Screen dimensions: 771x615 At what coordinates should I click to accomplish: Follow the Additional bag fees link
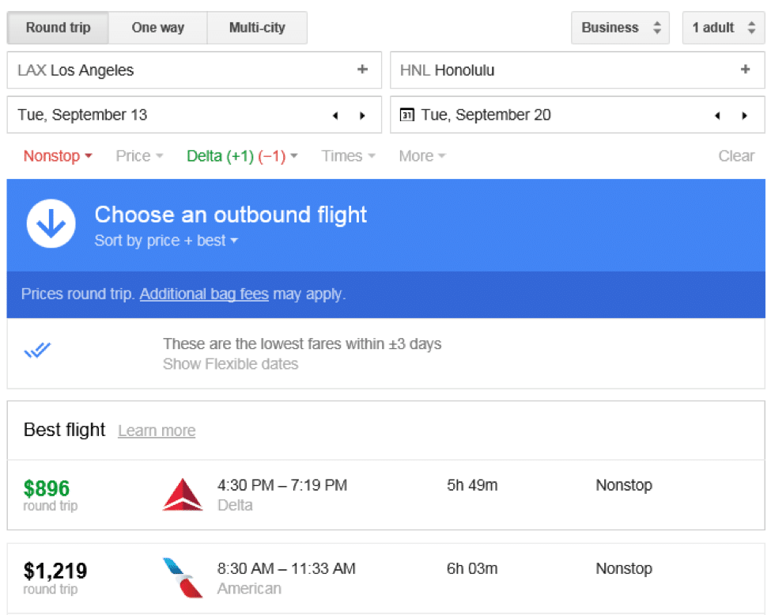pyautogui.click(x=204, y=294)
